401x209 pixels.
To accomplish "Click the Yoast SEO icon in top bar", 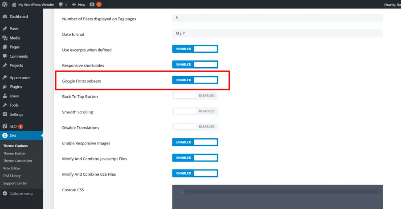I will [x=92, y=4].
